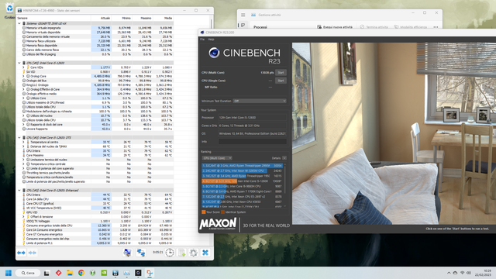The height and width of the screenshot is (279, 496).
Task: Open Task Manager hamburger navigation menu
Action: [243, 15]
